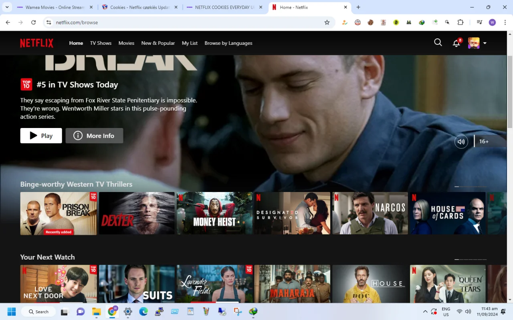The image size is (513, 320).
Task: Go back in browser history
Action: tap(8, 22)
